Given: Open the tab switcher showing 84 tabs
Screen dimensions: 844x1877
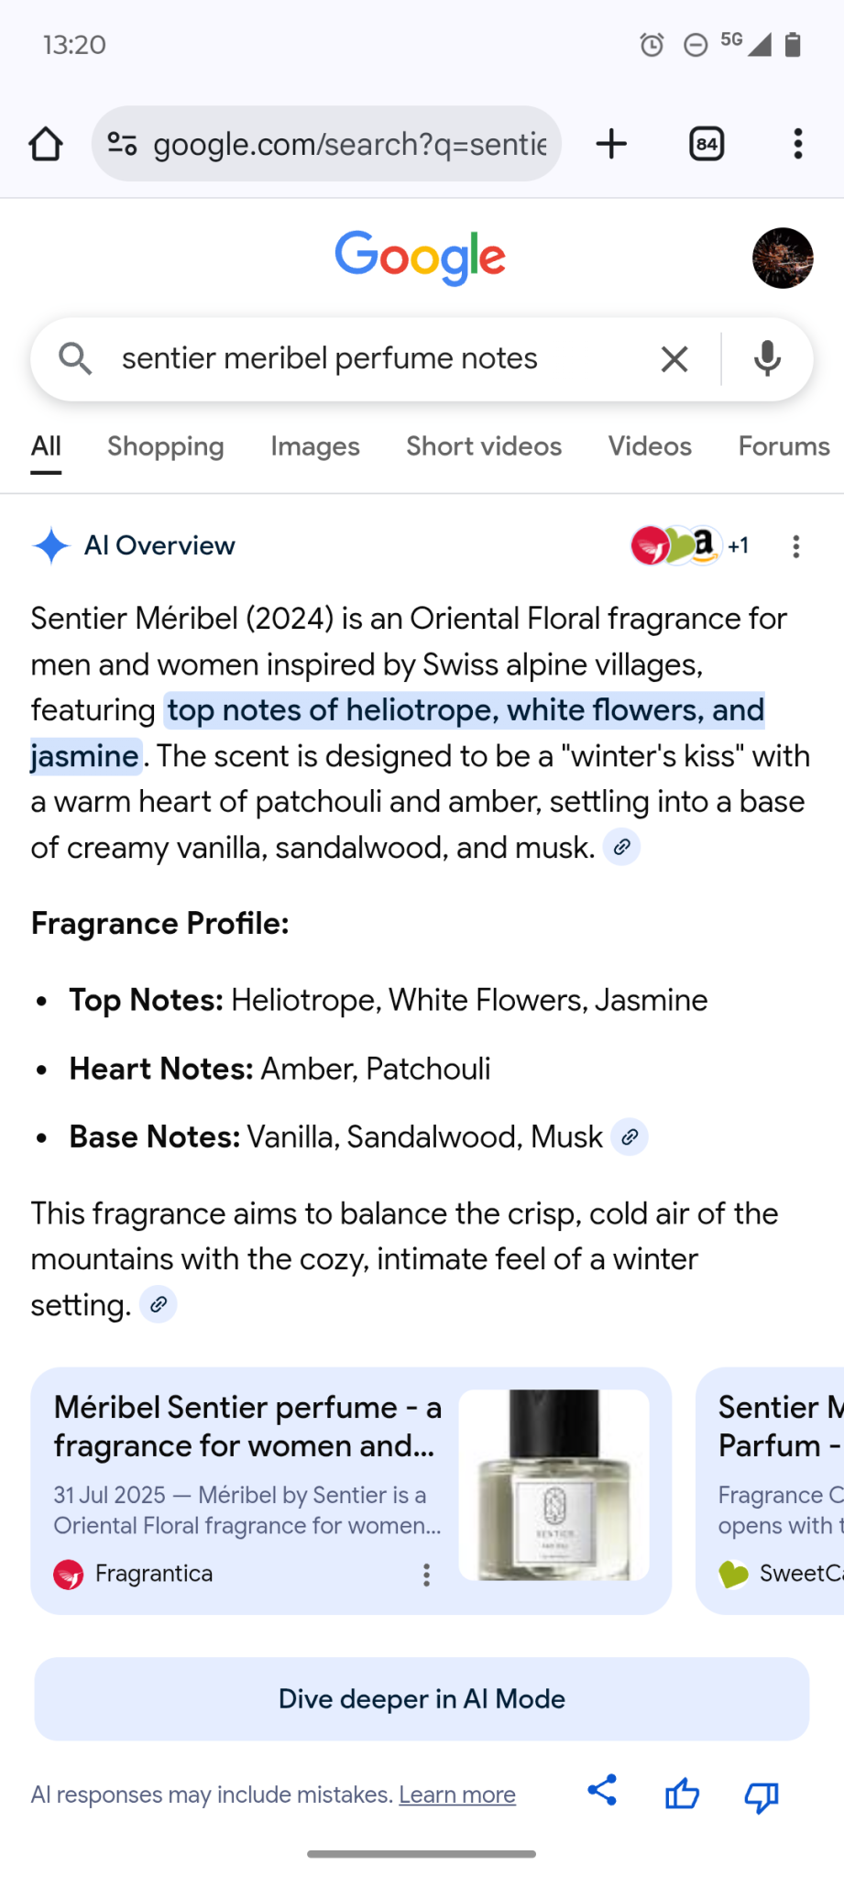Looking at the screenshot, I should (x=707, y=144).
